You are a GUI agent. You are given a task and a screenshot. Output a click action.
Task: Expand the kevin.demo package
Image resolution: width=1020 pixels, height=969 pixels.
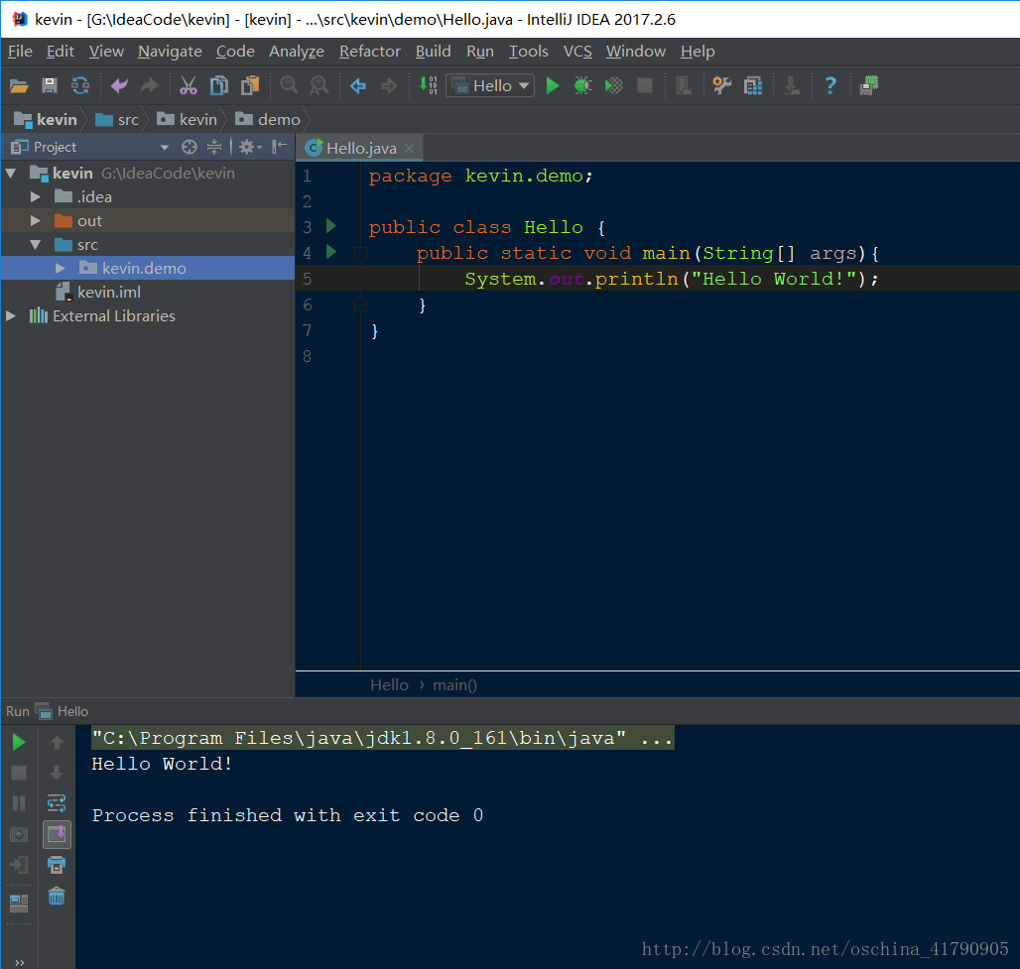coord(59,268)
